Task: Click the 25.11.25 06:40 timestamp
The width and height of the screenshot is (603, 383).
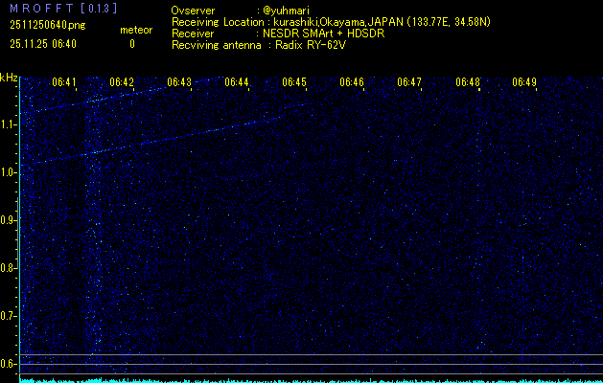Action: pos(43,44)
